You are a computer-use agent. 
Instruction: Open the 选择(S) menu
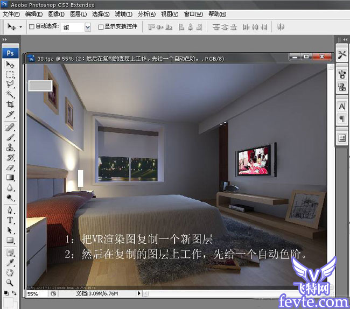101,15
